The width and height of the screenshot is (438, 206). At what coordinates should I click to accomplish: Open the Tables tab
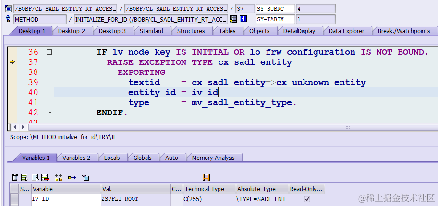click(x=227, y=31)
